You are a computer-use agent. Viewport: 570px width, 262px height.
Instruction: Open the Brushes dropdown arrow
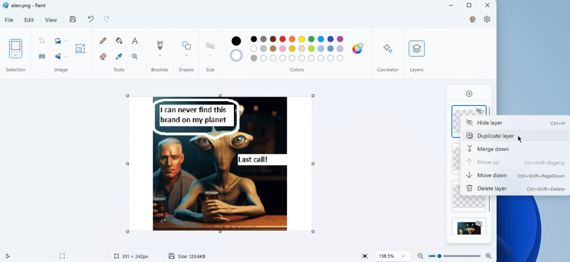click(160, 55)
